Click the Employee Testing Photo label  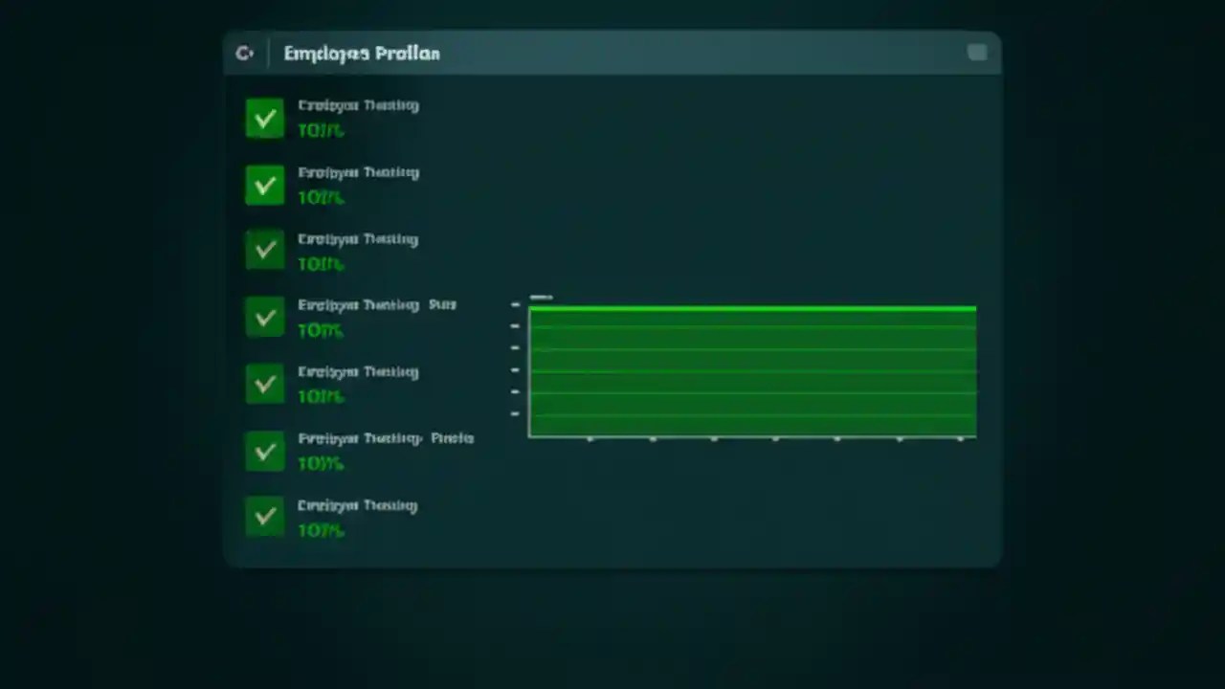click(386, 438)
